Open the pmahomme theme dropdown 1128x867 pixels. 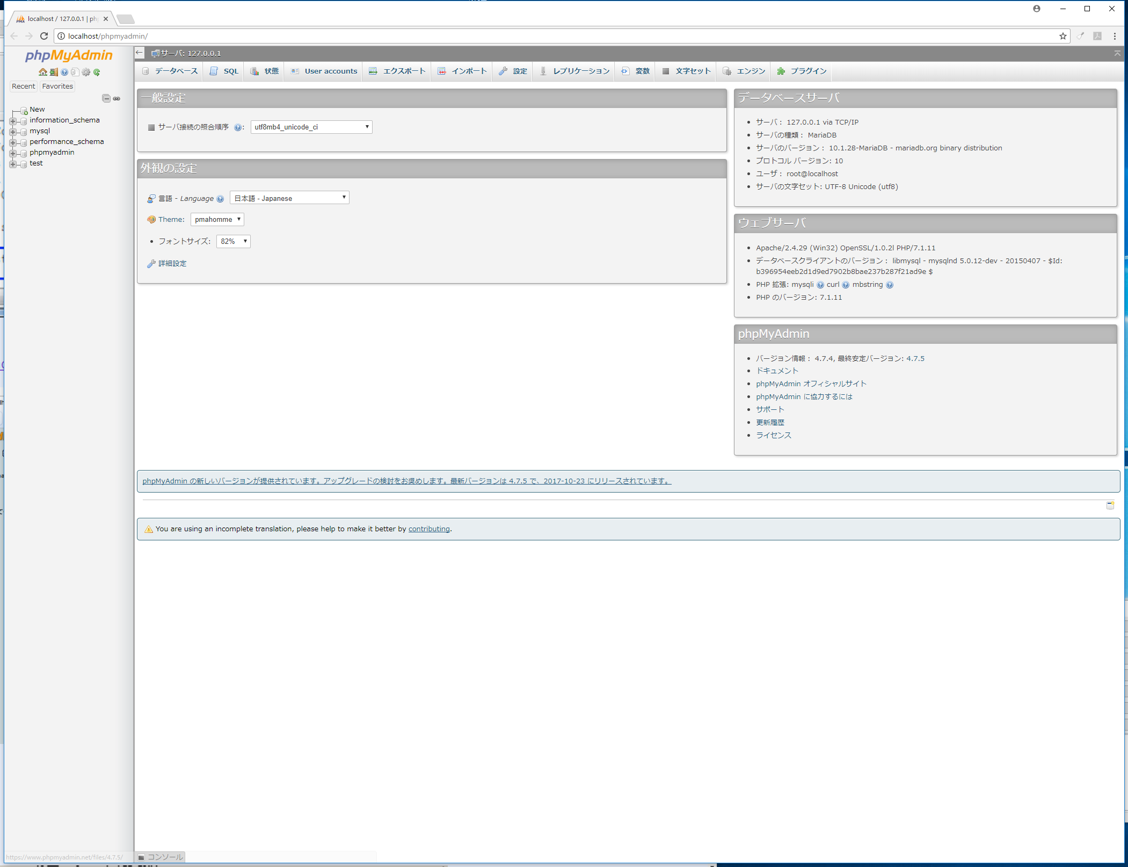tap(217, 220)
